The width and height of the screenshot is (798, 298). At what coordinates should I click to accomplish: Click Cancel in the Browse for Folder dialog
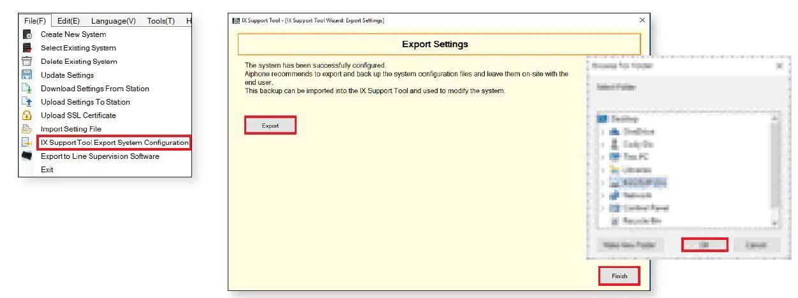pos(755,245)
